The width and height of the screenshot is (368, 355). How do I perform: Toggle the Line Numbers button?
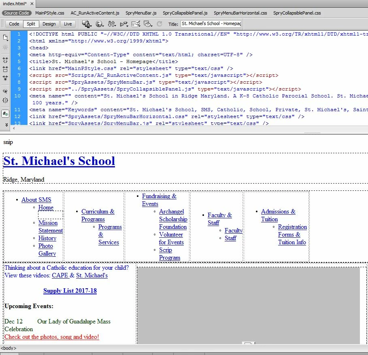click(x=5, y=114)
